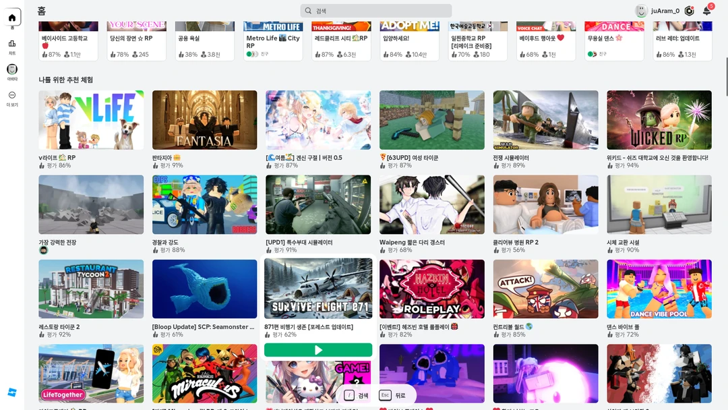Expand the More (더 보기) sidebar menu

12,96
